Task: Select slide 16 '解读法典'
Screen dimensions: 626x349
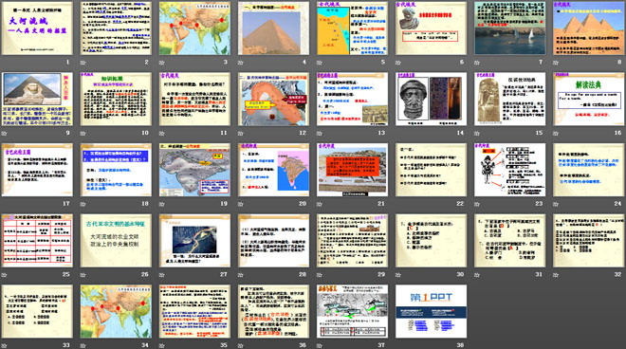Action: point(589,99)
